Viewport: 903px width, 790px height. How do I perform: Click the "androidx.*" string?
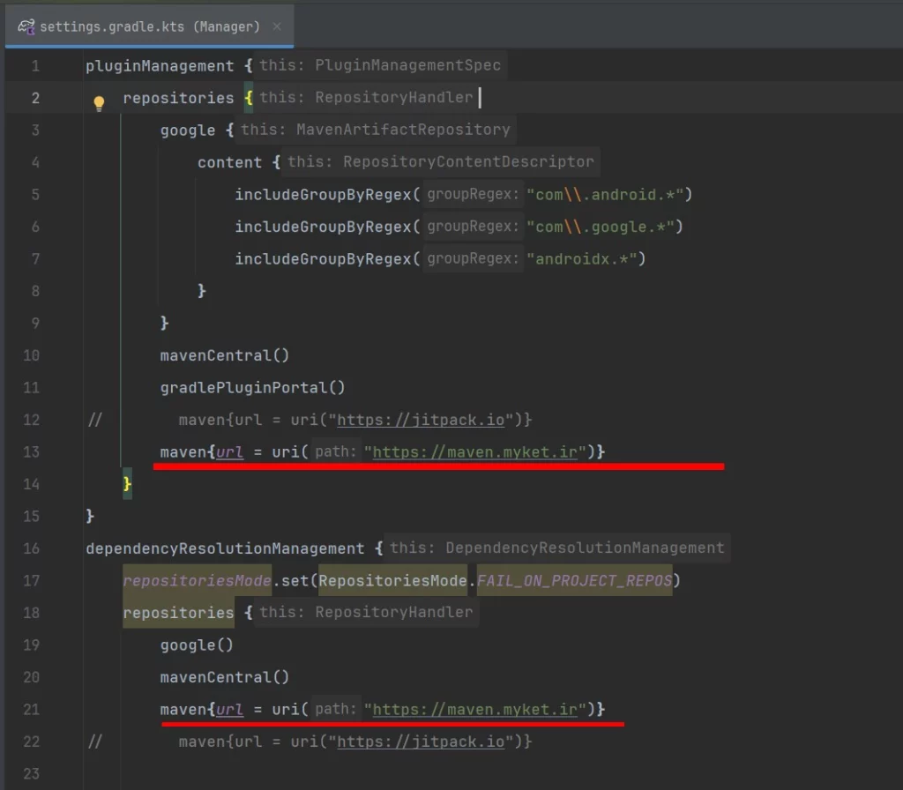point(582,259)
